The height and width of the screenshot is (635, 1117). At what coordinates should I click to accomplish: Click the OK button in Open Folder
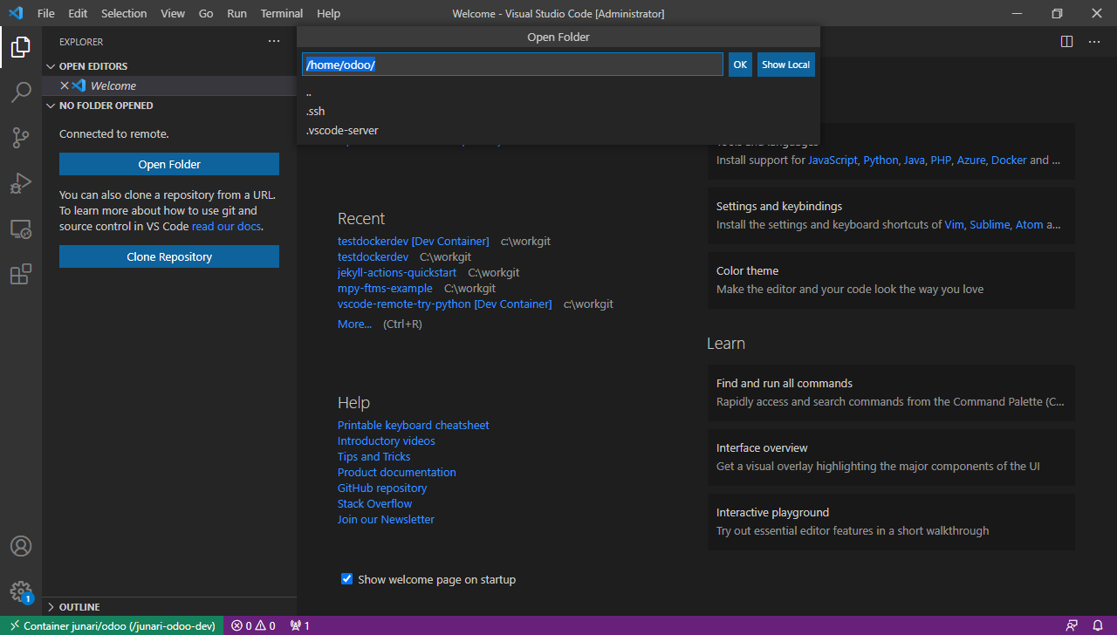pos(740,65)
